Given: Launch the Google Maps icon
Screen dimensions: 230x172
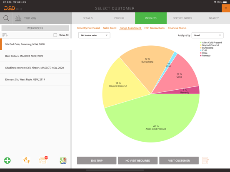Looking at the screenshot, I should [63, 160].
